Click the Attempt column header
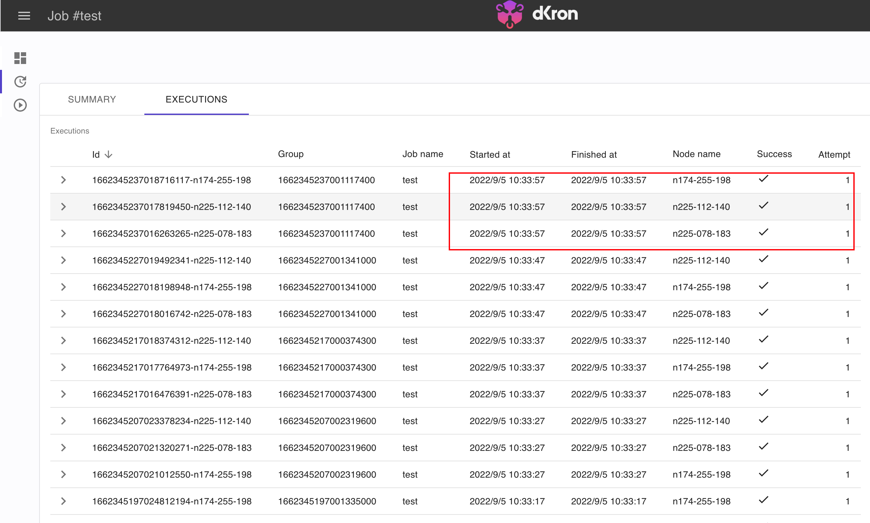 [834, 154]
